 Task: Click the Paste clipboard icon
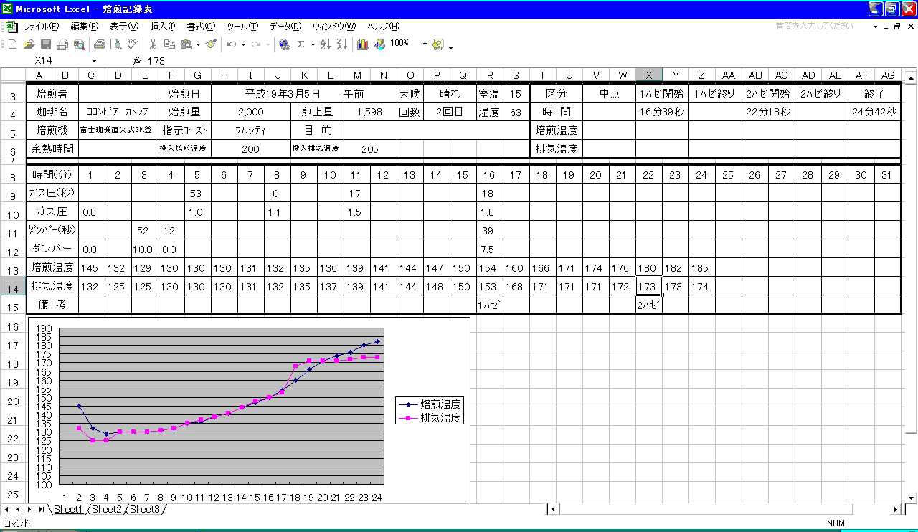[186, 44]
